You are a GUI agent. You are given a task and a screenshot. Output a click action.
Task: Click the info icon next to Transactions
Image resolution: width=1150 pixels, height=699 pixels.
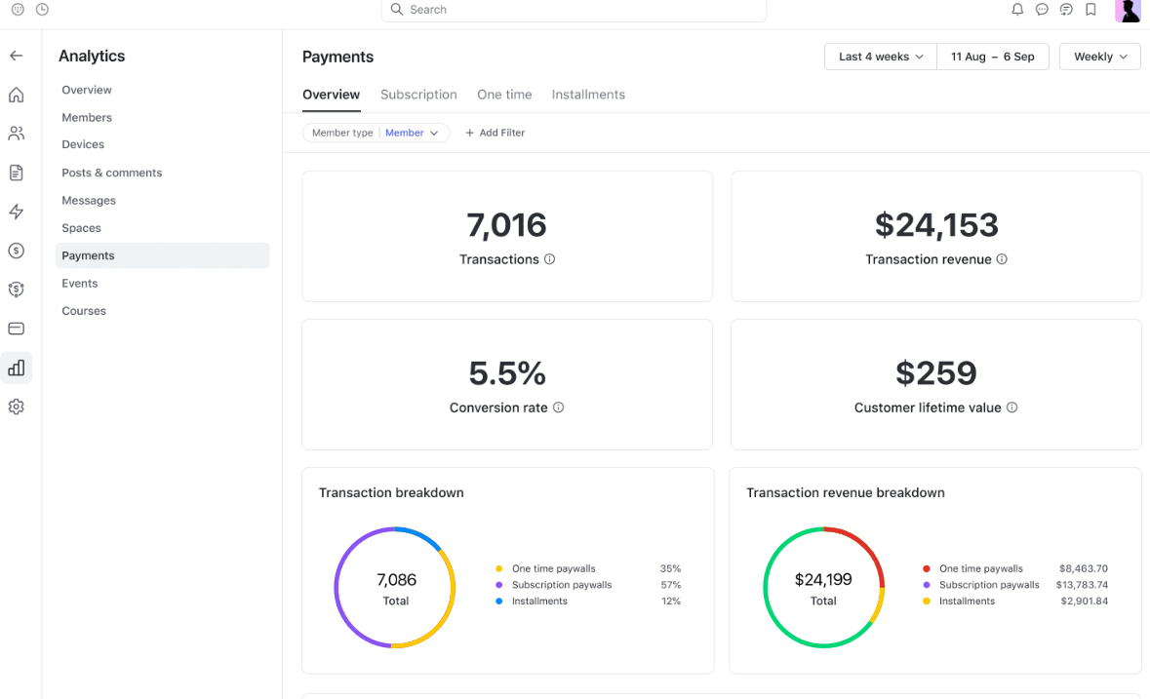click(x=549, y=258)
